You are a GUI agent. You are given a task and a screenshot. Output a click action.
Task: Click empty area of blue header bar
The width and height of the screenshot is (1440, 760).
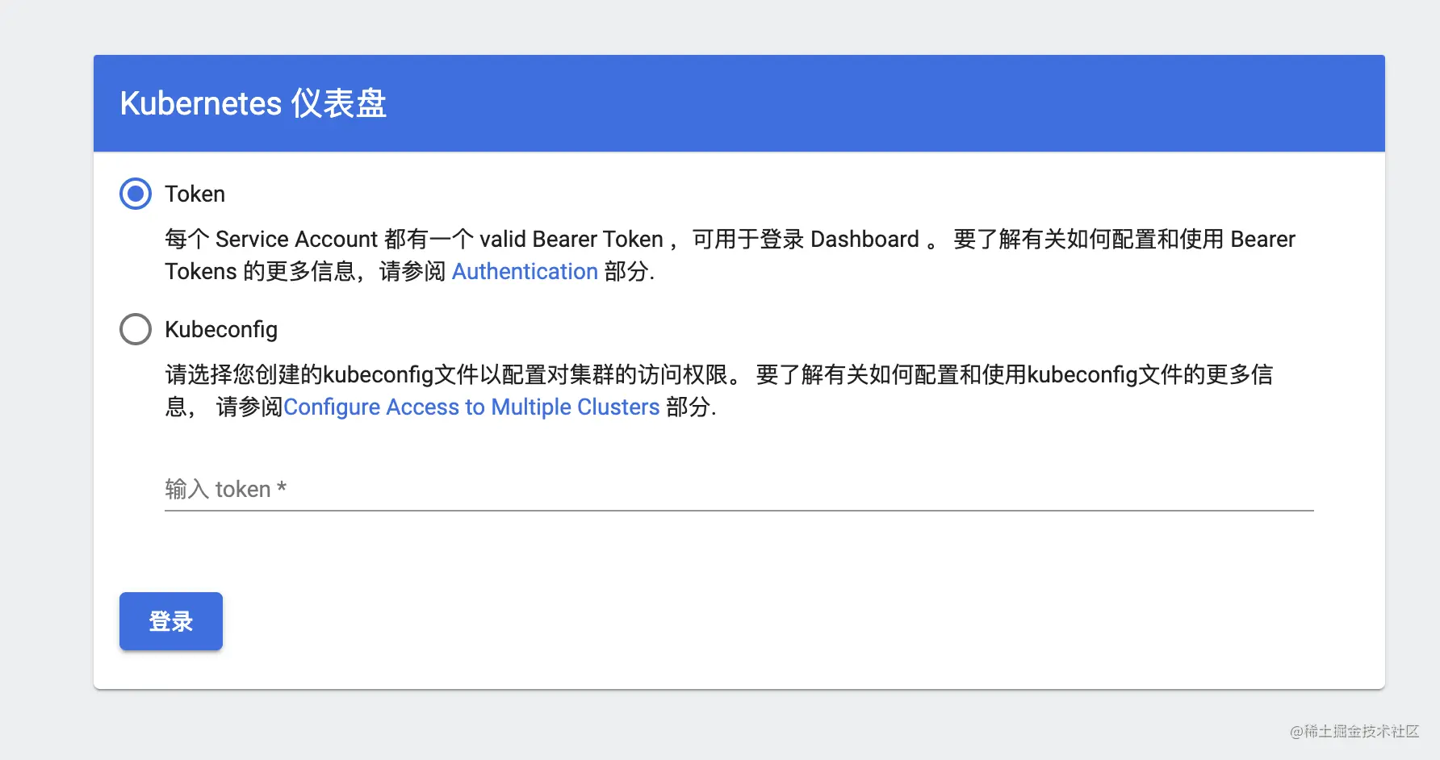[888, 103]
